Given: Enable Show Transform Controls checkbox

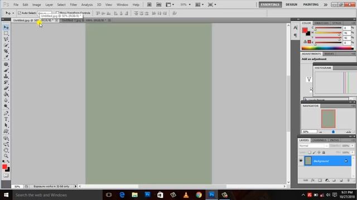Looking at the screenshot, I should tap(57, 13).
